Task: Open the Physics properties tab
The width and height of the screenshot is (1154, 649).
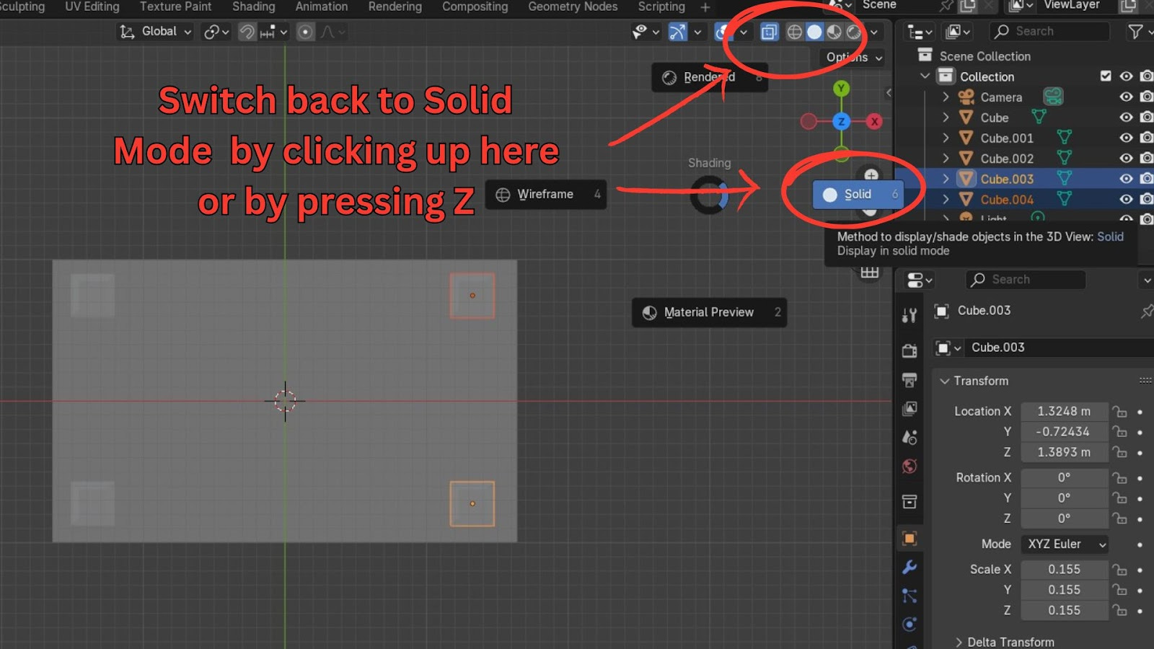Action: pos(909,624)
